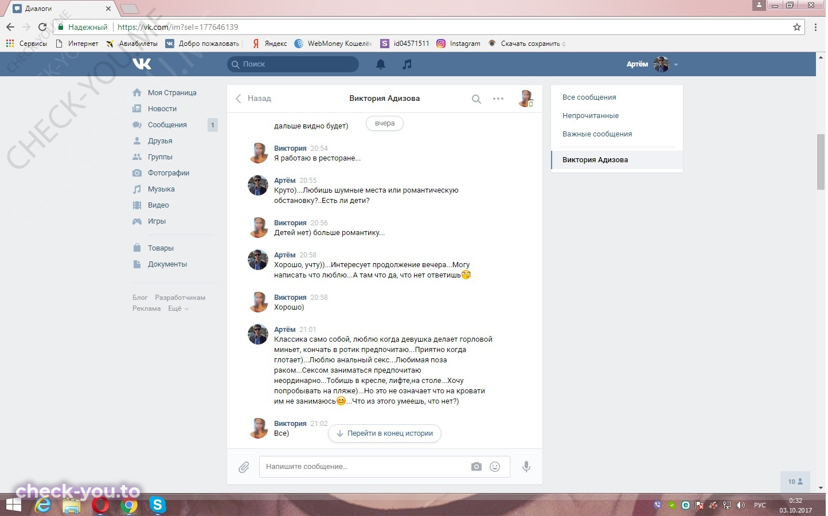Click browser back arrow

click(10, 27)
